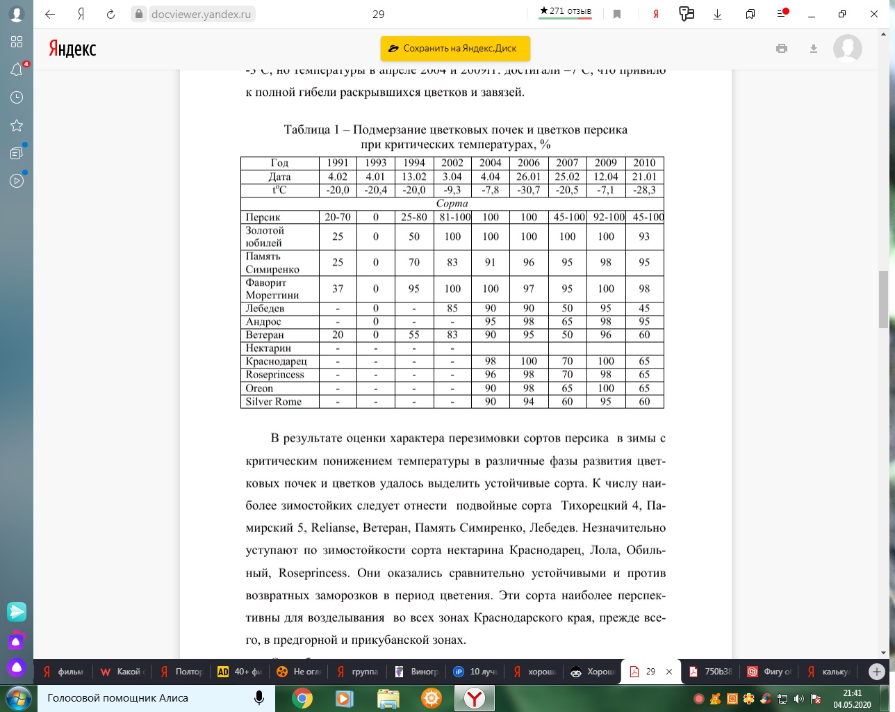Click the Roseprincess row label in table

coord(274,375)
